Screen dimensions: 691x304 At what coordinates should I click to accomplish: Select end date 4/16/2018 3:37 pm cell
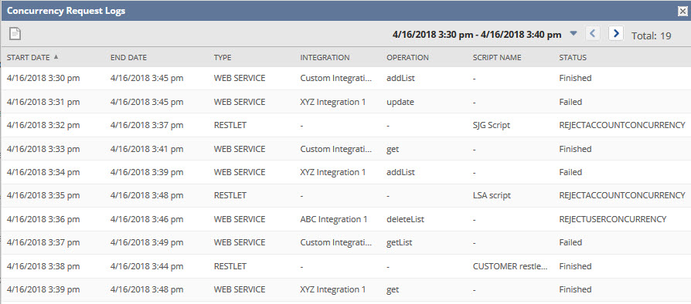[147, 126]
